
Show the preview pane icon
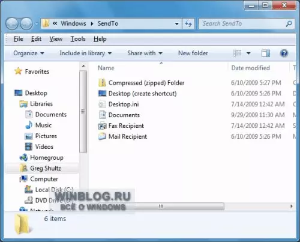pos(266,53)
